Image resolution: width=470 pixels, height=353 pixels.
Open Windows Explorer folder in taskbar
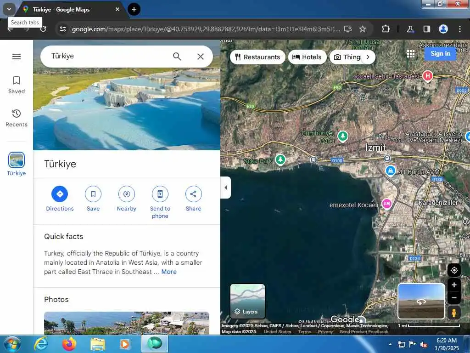point(98,345)
